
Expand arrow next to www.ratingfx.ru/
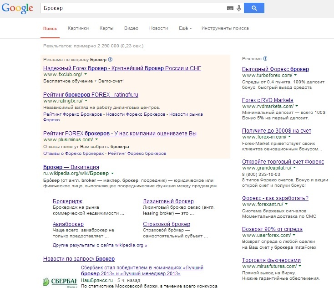pos(86,100)
